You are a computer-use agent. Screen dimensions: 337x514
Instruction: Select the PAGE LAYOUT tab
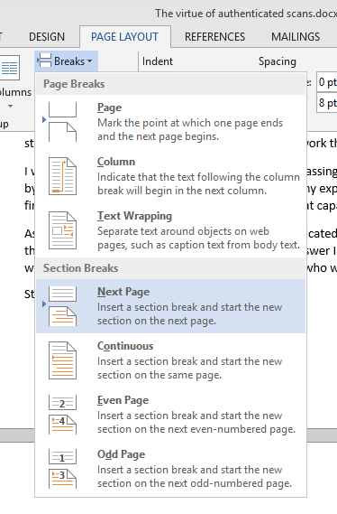click(124, 37)
